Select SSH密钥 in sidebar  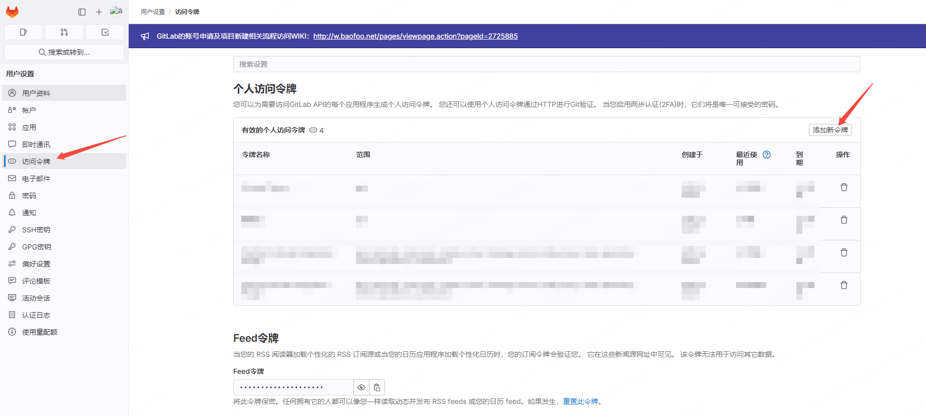click(x=36, y=230)
